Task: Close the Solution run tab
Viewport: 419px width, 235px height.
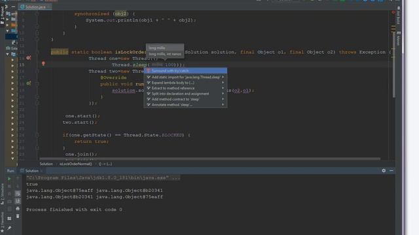Action: [41, 171]
